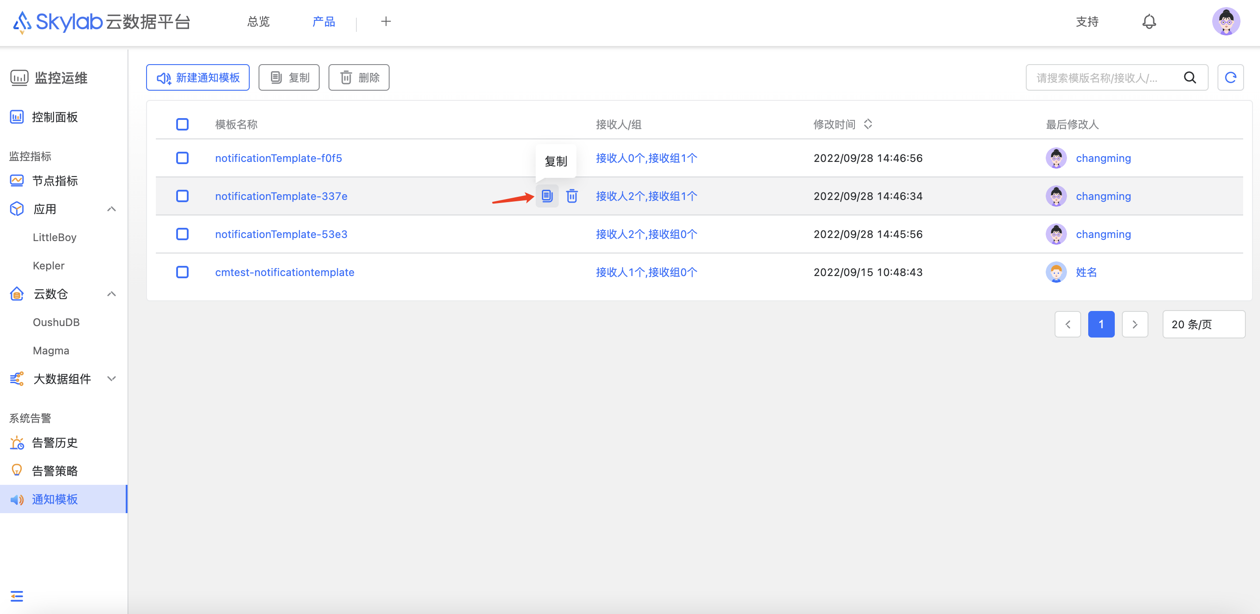Click the copy icon in notificationTemplate-337e row
The height and width of the screenshot is (614, 1260).
click(x=547, y=196)
